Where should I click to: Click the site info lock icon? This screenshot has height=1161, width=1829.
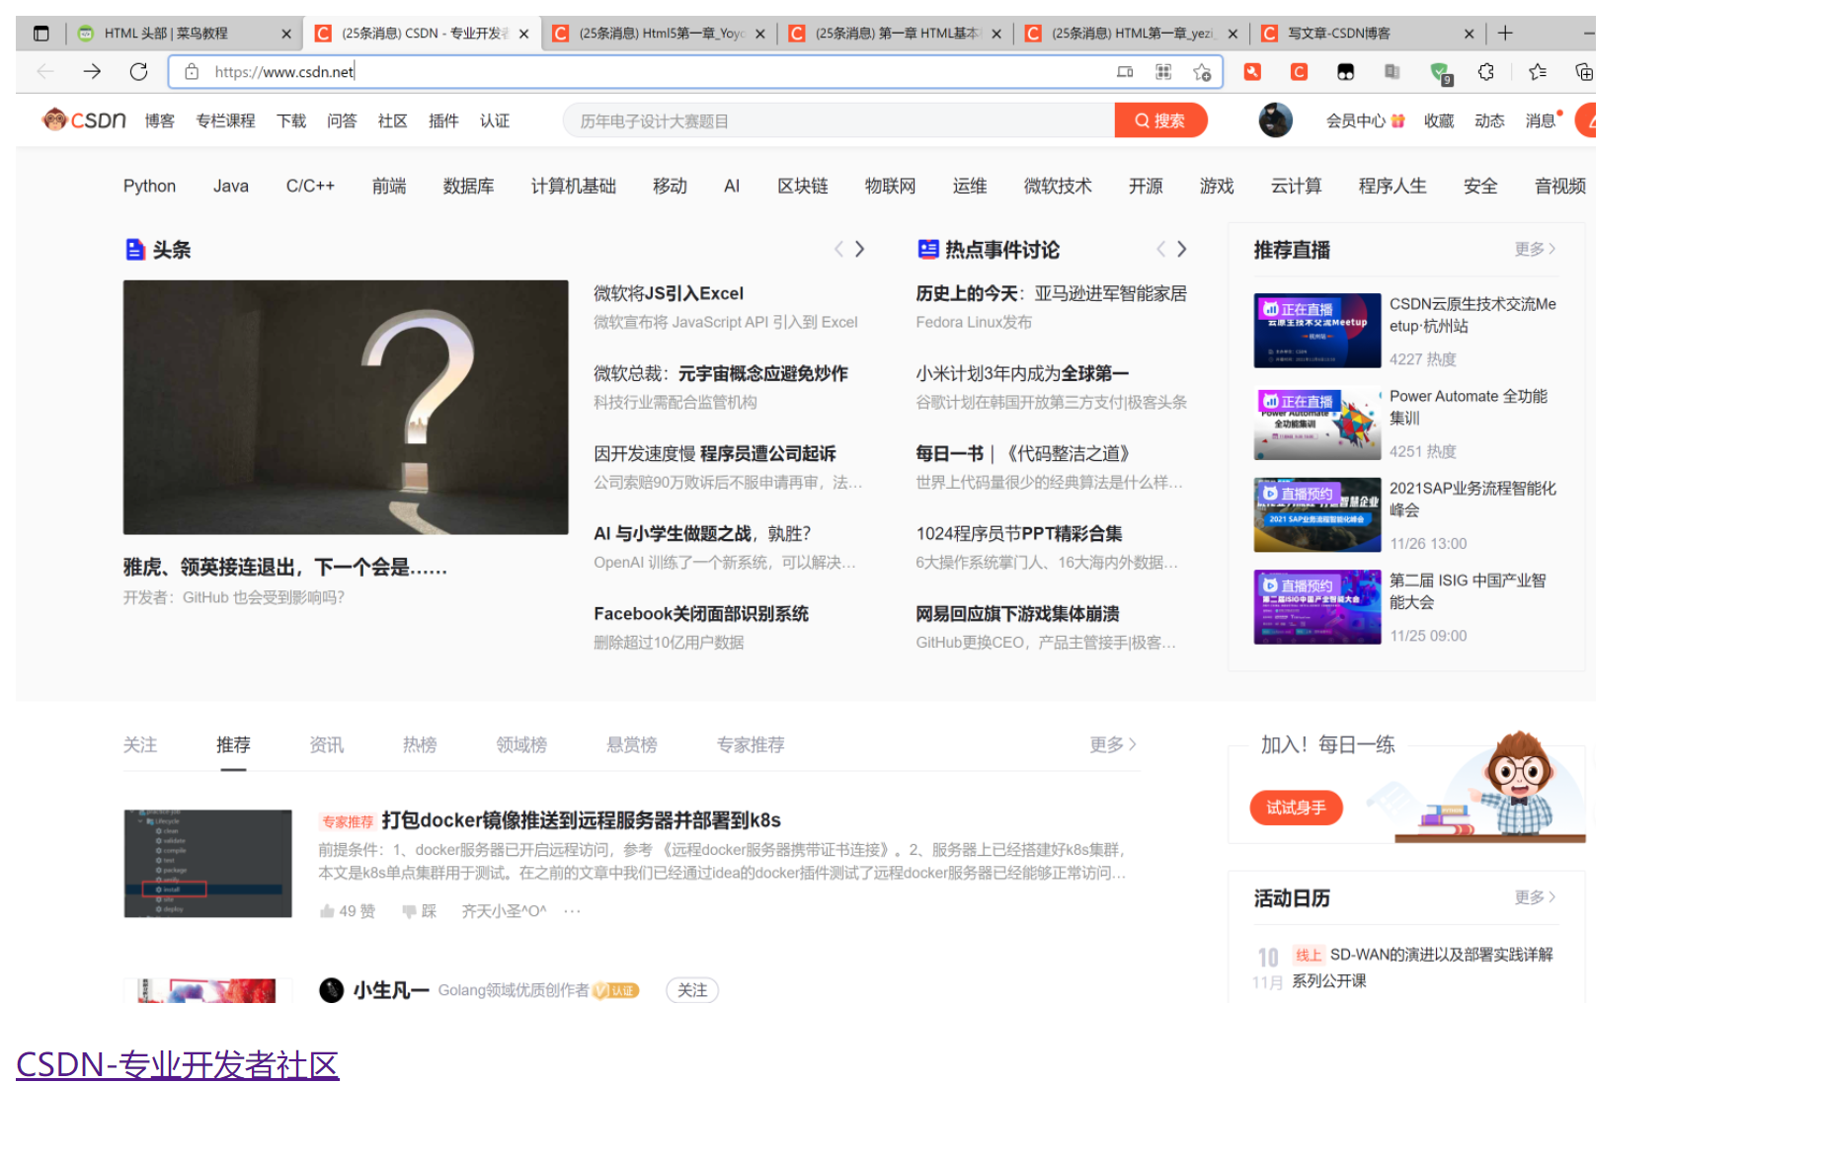point(193,72)
